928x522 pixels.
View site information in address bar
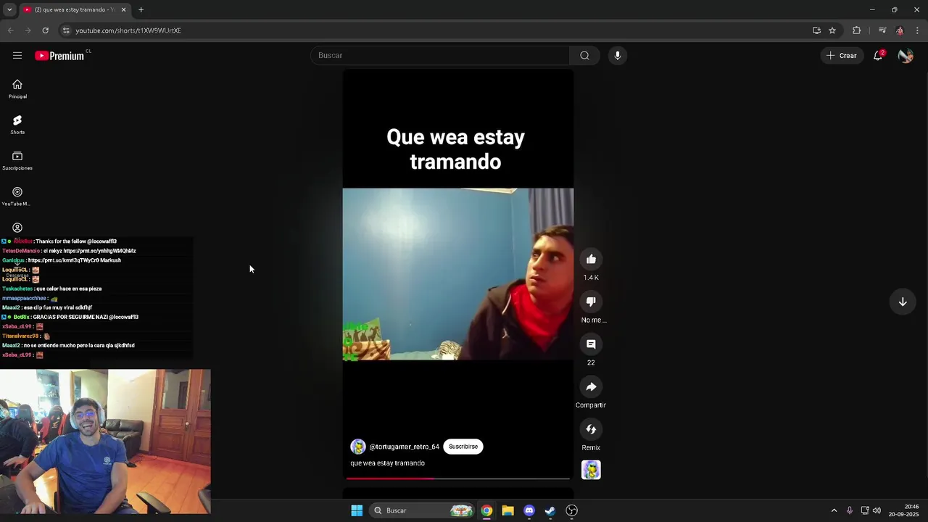(x=66, y=30)
